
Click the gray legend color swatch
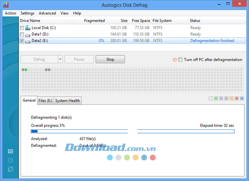click(x=226, y=98)
